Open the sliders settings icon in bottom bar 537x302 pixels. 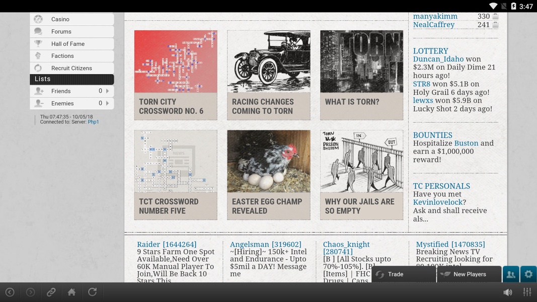tap(527, 292)
